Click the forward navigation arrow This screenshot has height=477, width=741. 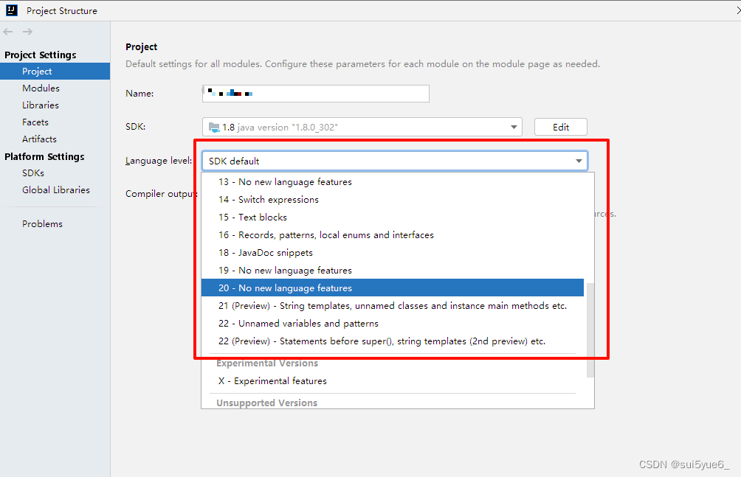click(x=27, y=31)
